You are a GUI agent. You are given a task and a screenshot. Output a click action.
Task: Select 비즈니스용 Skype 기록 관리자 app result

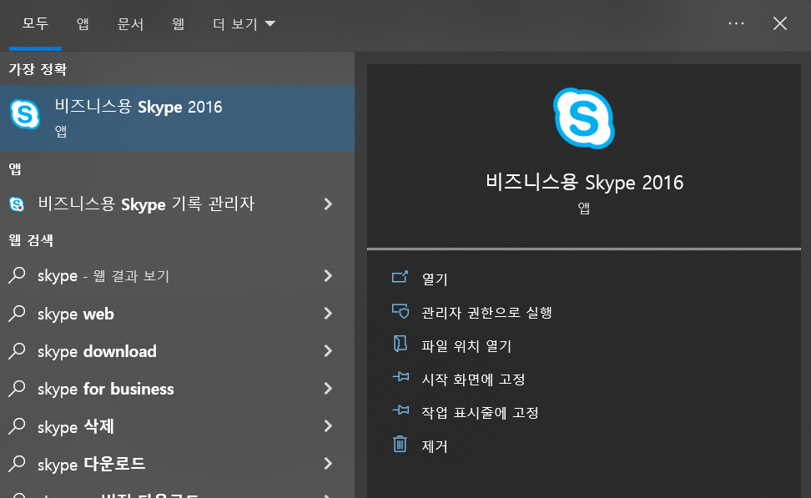point(177,204)
